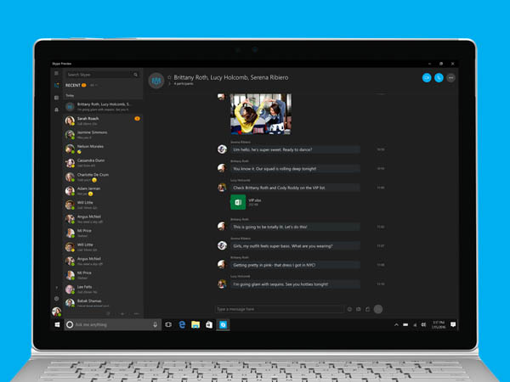Click the Cortana Ask me anything box
Image resolution: width=510 pixels, height=382 pixels.
point(112,324)
